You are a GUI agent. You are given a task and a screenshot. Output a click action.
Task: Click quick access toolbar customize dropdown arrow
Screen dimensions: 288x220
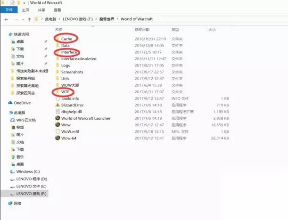[x=24, y=3]
